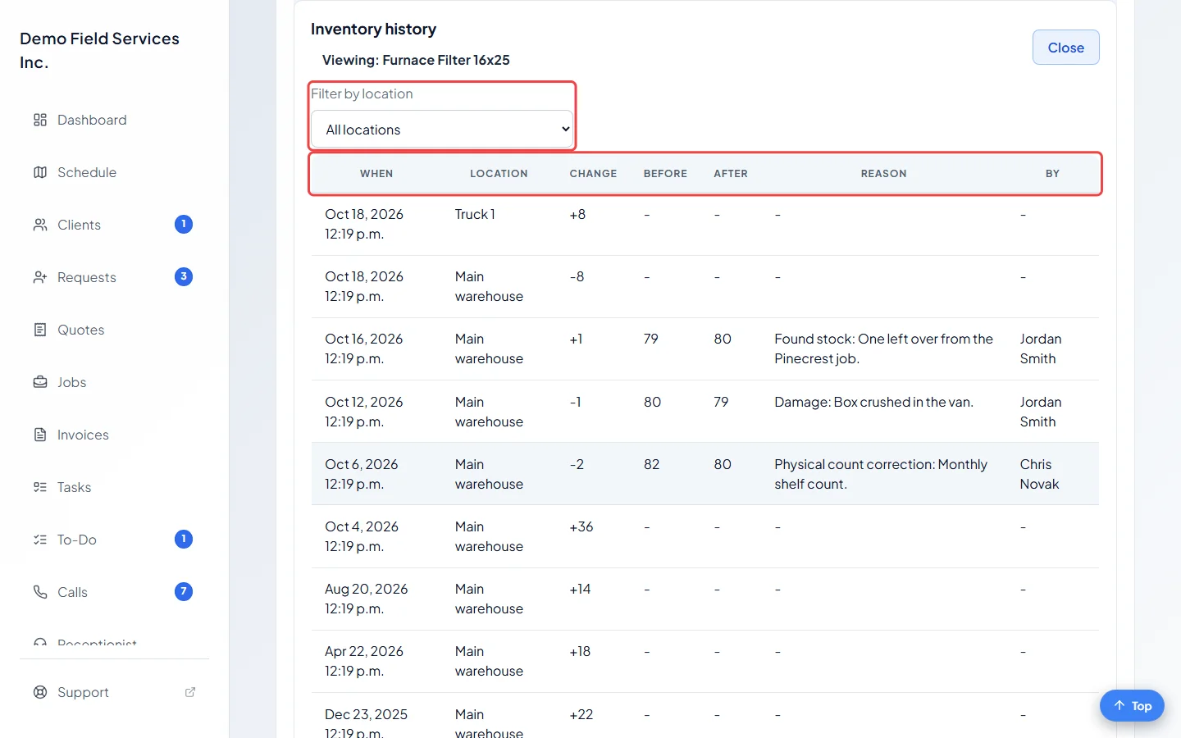The image size is (1181, 738).
Task: Click 'Damage: Box crushed in the van.'
Action: (x=873, y=402)
